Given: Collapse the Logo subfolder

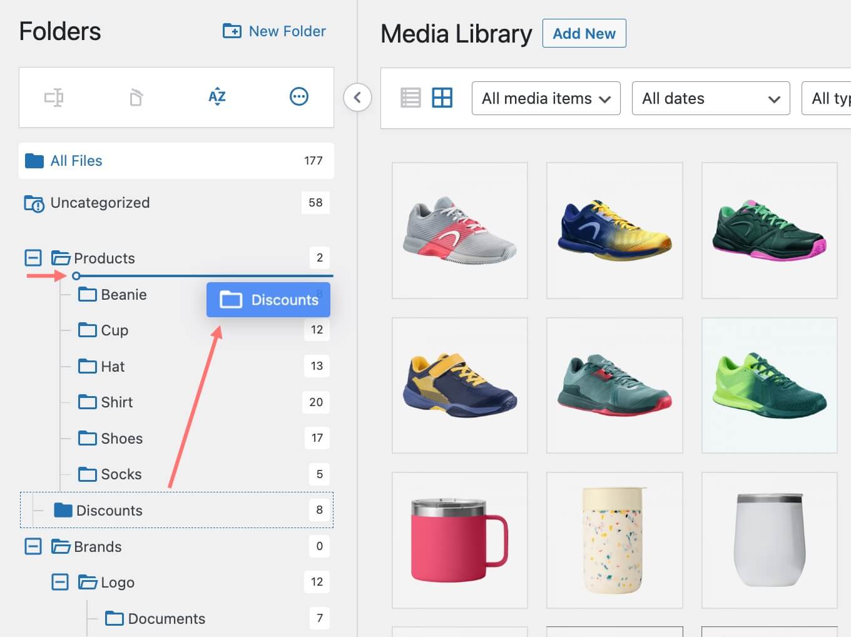Looking at the screenshot, I should [x=60, y=582].
